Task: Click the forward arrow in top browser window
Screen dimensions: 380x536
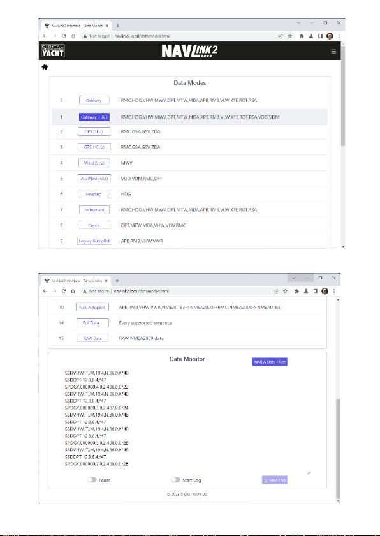Action: pos(54,36)
